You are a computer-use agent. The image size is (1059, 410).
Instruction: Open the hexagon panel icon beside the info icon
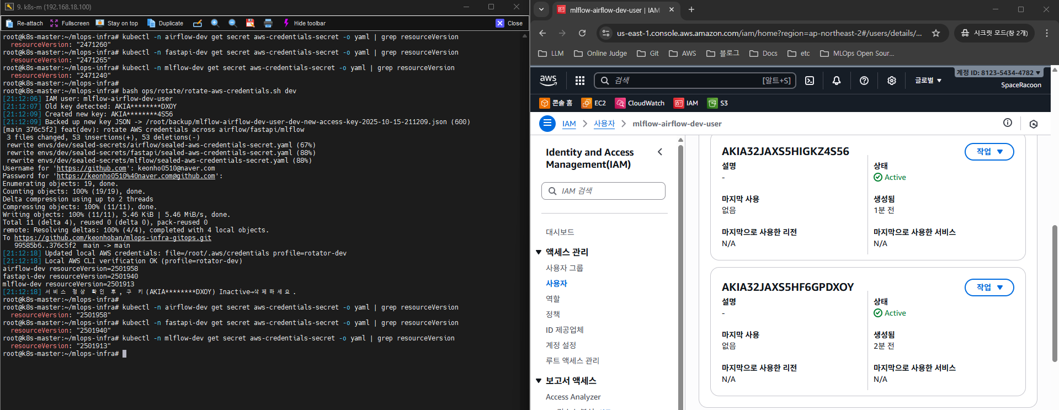pyautogui.click(x=1034, y=124)
